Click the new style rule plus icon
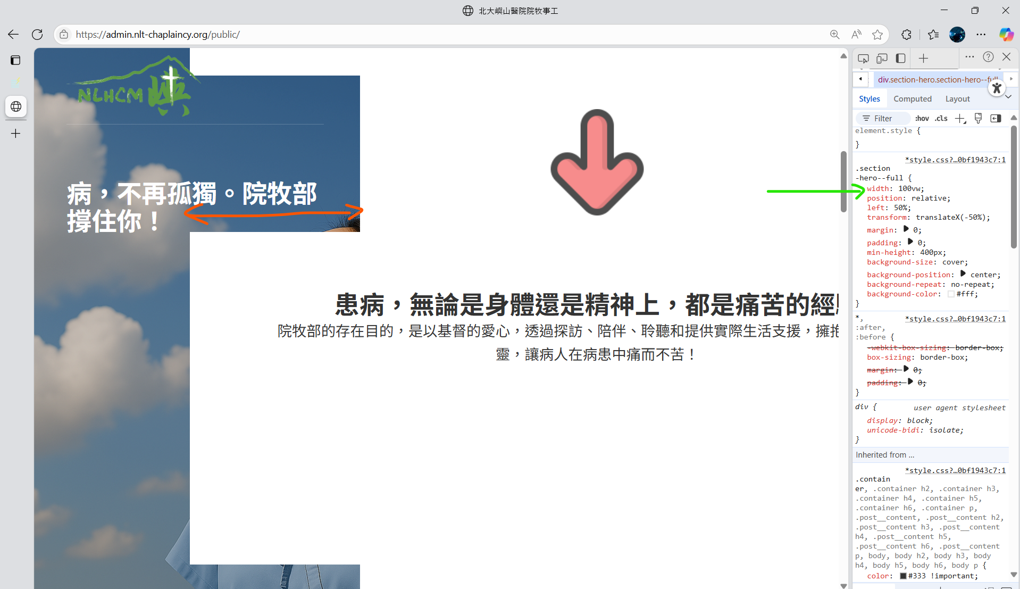The image size is (1020, 589). [960, 119]
